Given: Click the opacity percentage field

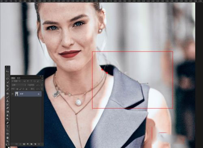Looking at the screenshot, I should [38, 85].
